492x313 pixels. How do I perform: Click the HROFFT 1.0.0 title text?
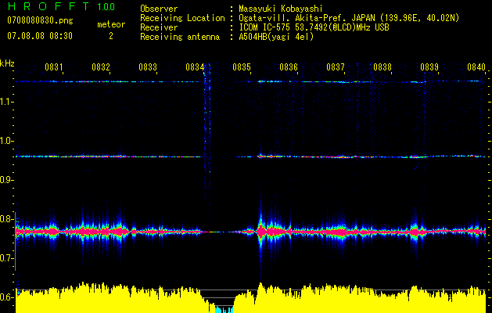(62, 6)
